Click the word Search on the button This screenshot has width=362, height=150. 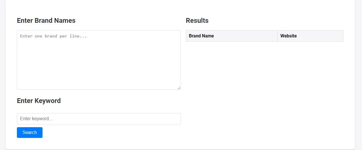30,133
